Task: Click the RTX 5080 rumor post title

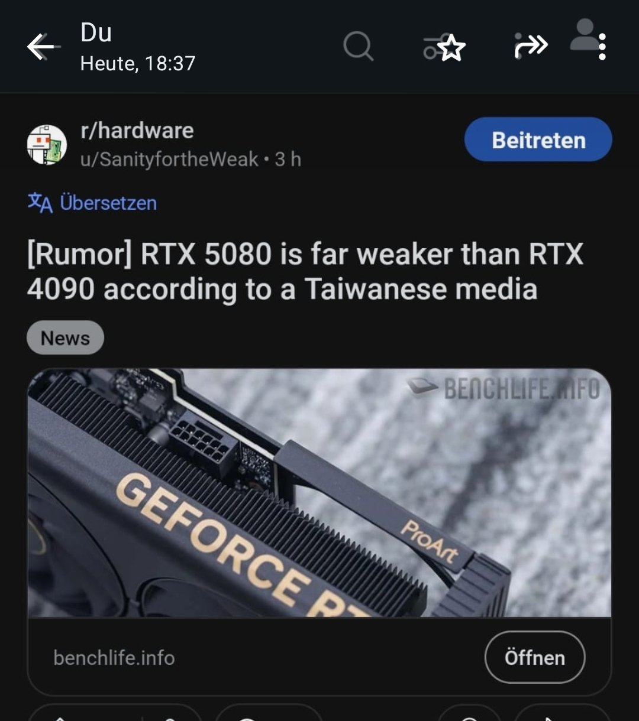Action: point(305,272)
